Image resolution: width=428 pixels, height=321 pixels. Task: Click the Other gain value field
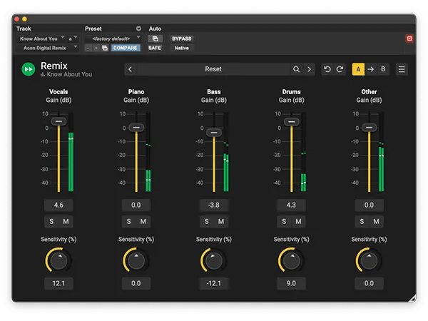click(369, 205)
